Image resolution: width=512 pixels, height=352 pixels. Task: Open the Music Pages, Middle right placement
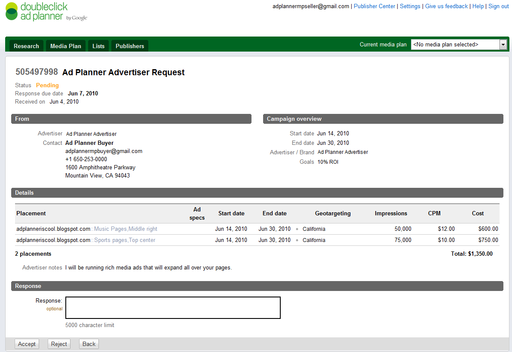pyautogui.click(x=126, y=229)
